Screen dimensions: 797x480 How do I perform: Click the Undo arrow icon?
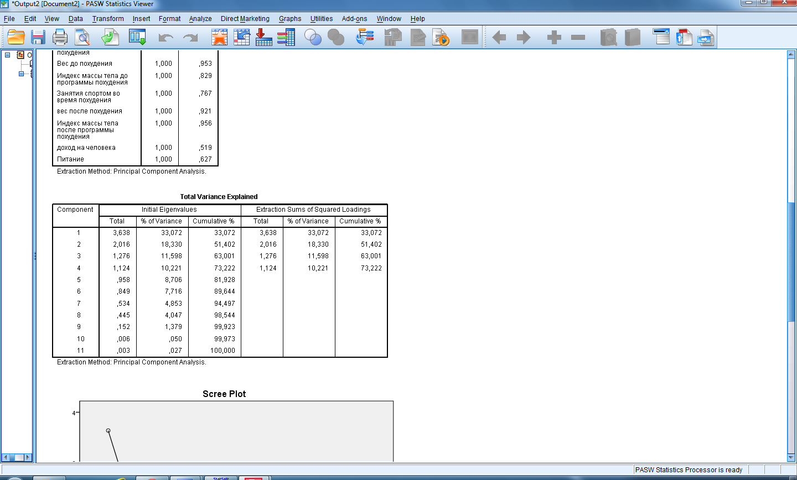165,38
